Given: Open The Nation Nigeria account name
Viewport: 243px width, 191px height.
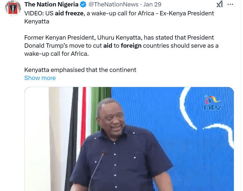Looking at the screenshot, I should pos(51,5).
